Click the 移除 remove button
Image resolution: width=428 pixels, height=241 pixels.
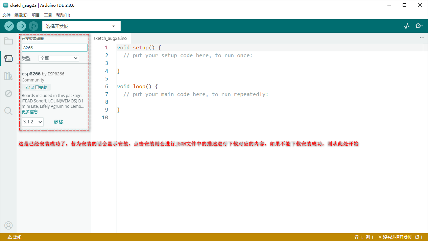tap(58, 122)
